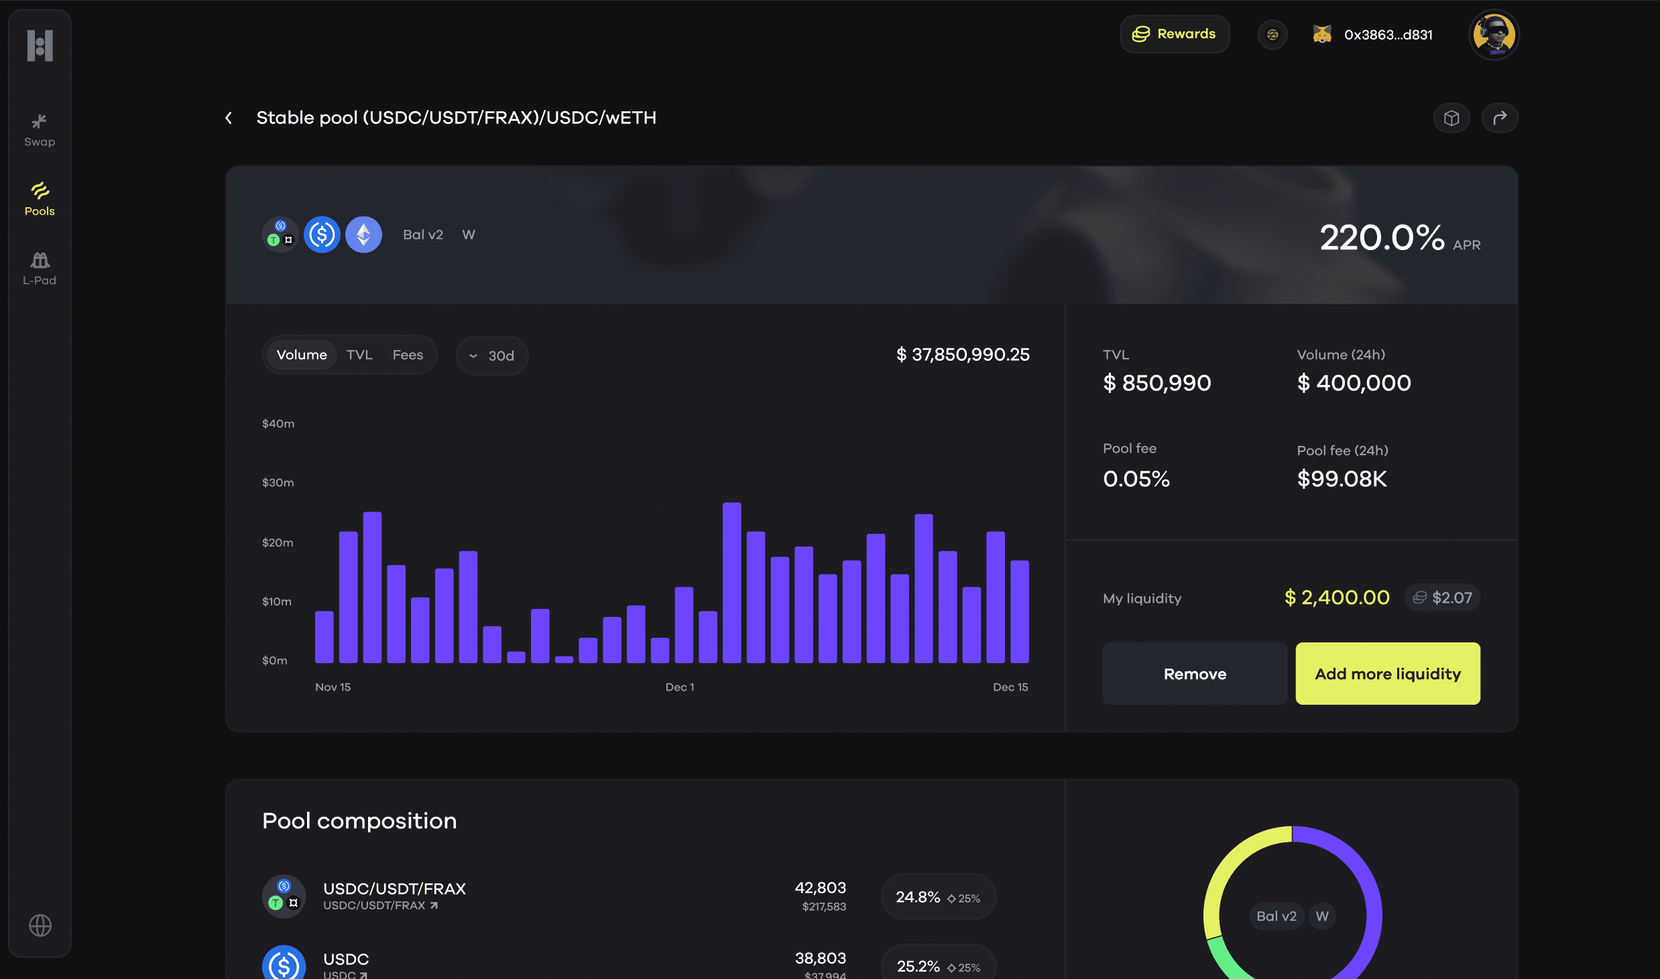The height and width of the screenshot is (979, 1660).
Task: Click the Bal v2 tag in header
Action: pos(423,235)
